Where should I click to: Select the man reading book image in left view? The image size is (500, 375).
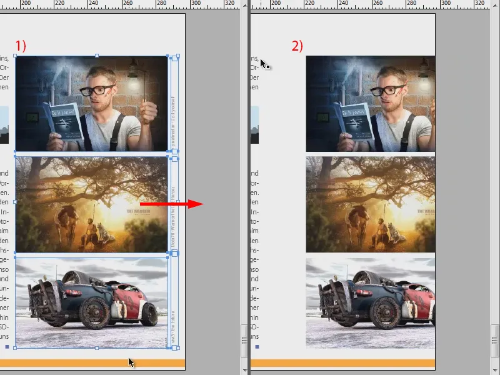pyautogui.click(x=91, y=104)
